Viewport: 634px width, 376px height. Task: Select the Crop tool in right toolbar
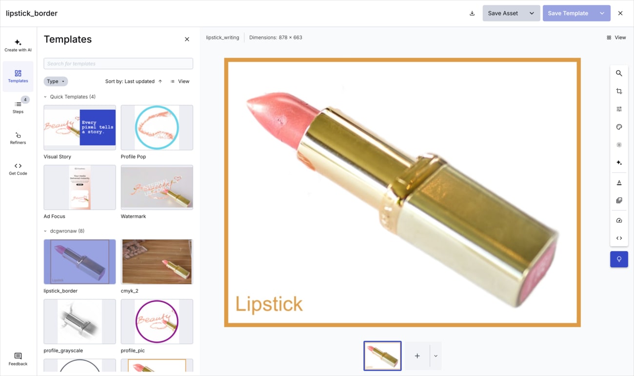click(619, 91)
